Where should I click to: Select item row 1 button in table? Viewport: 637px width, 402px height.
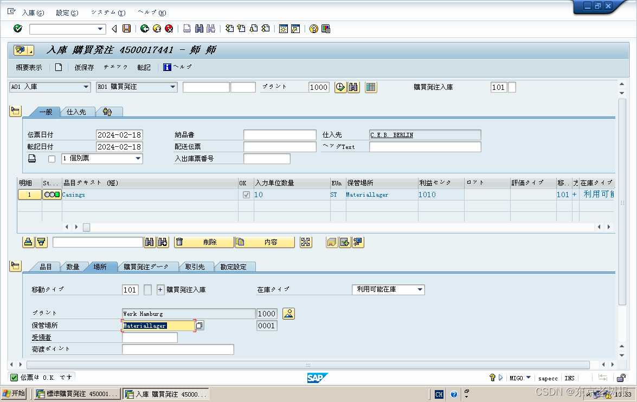pyautogui.click(x=30, y=194)
